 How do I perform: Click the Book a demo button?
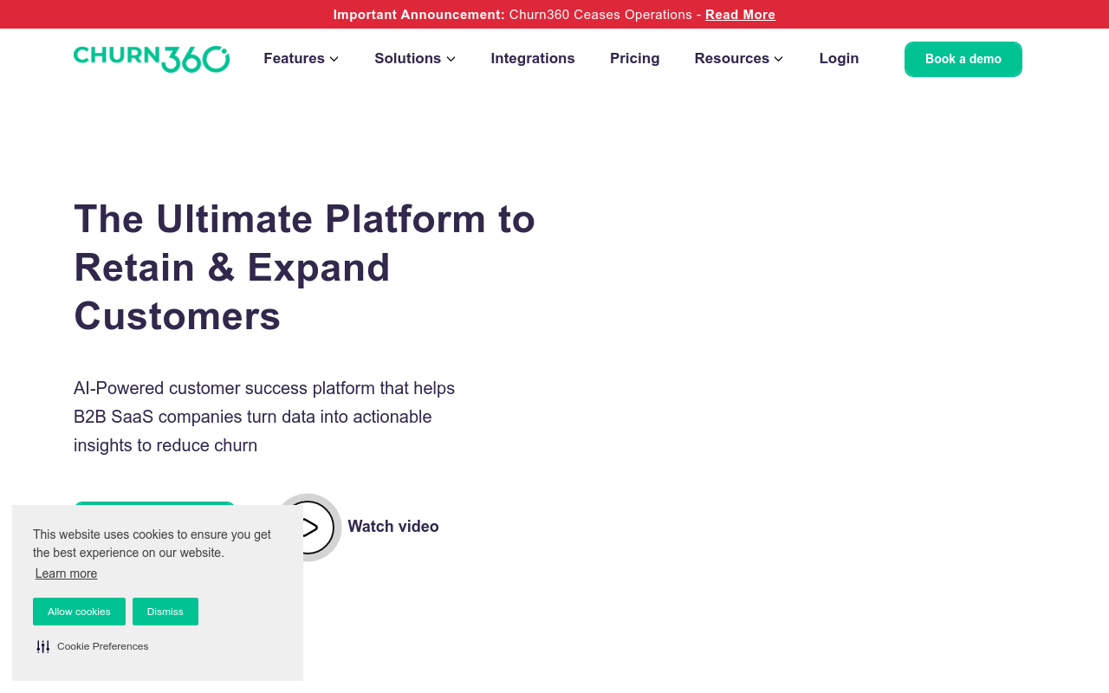click(x=963, y=59)
